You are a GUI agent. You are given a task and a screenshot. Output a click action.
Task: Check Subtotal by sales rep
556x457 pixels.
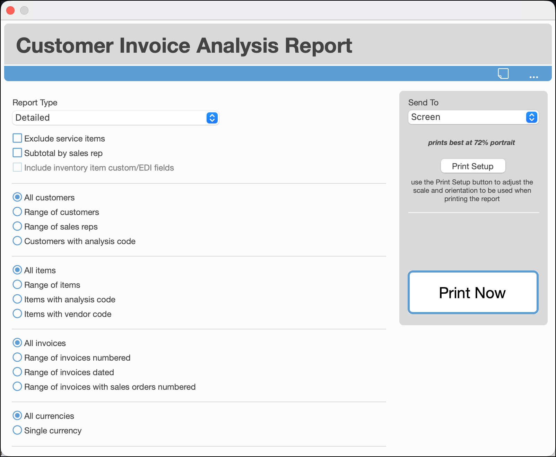click(17, 153)
